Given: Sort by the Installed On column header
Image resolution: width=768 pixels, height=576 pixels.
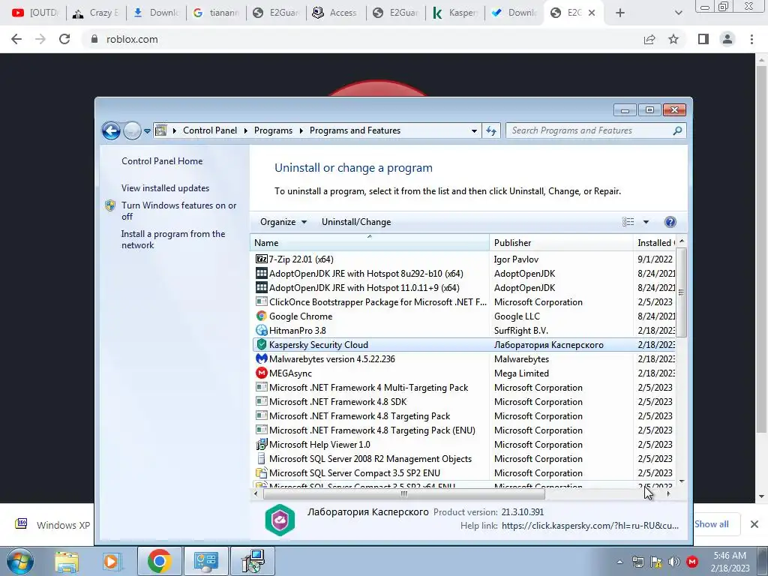Looking at the screenshot, I should [x=655, y=242].
